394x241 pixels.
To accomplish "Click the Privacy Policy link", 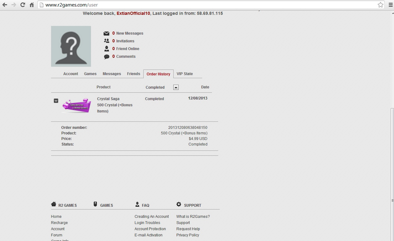I will [x=188, y=235].
